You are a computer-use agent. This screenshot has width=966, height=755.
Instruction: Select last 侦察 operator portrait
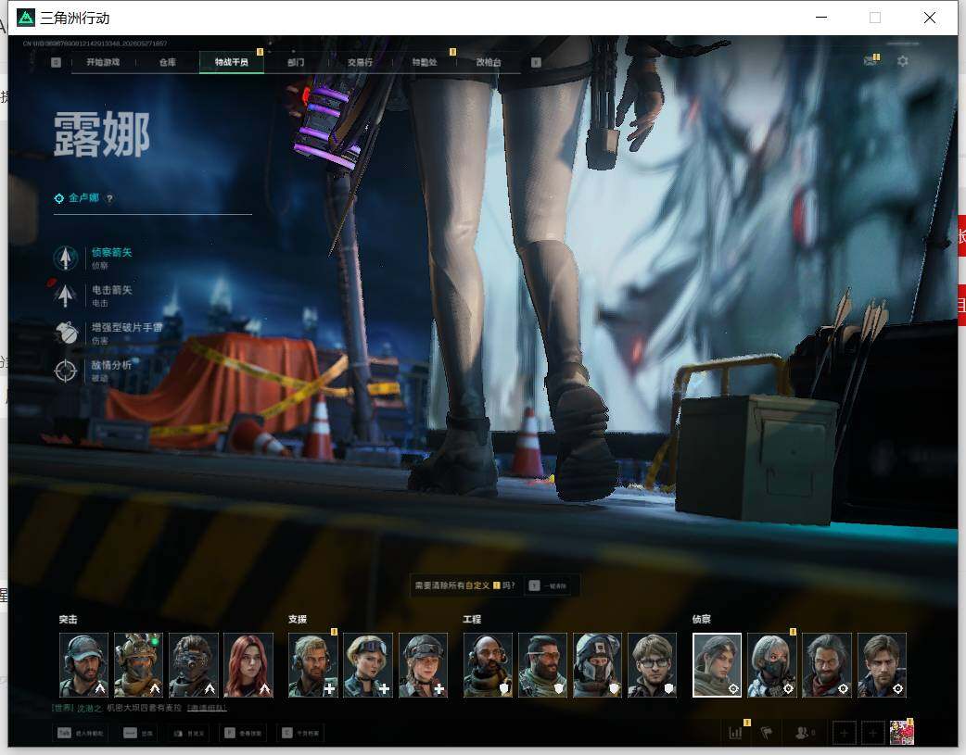tap(883, 665)
